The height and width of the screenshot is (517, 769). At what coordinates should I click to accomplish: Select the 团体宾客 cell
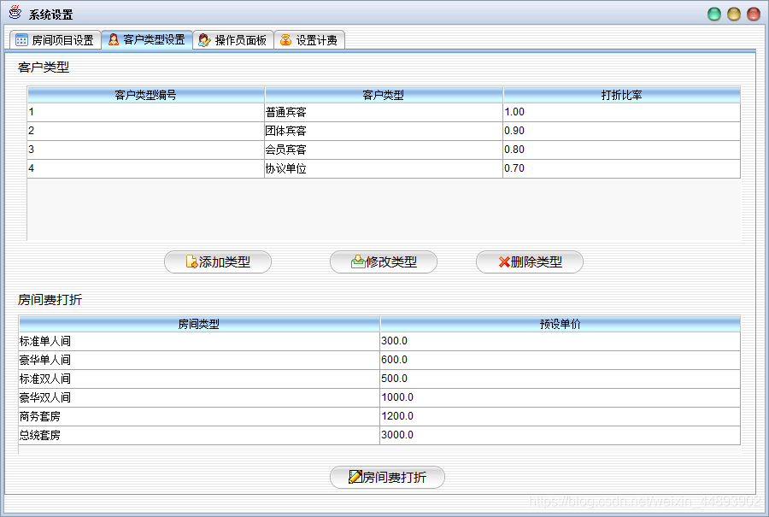pos(384,131)
